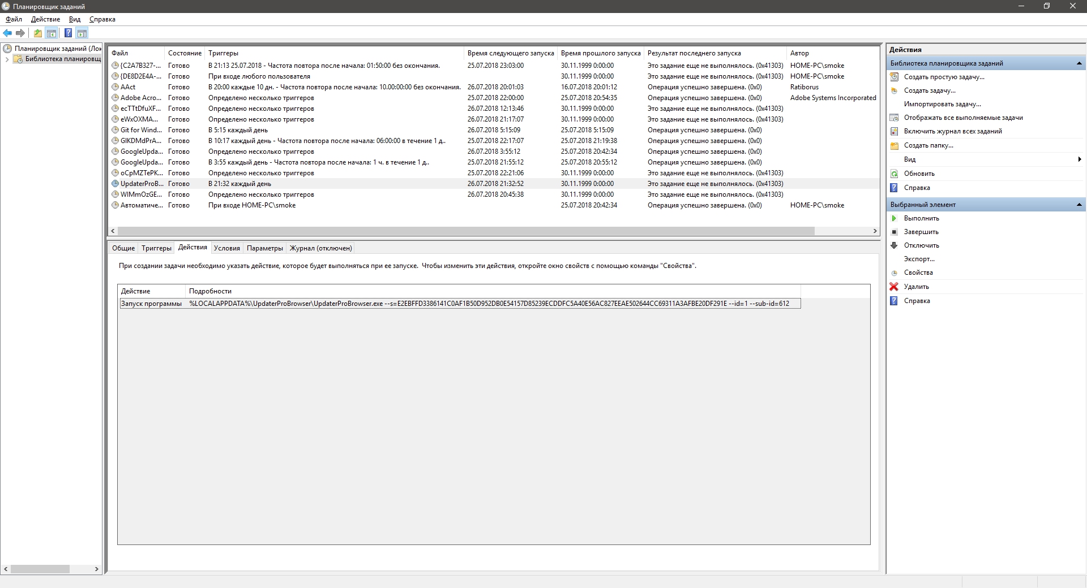Select the GIKDMdPrA... task name

141,141
